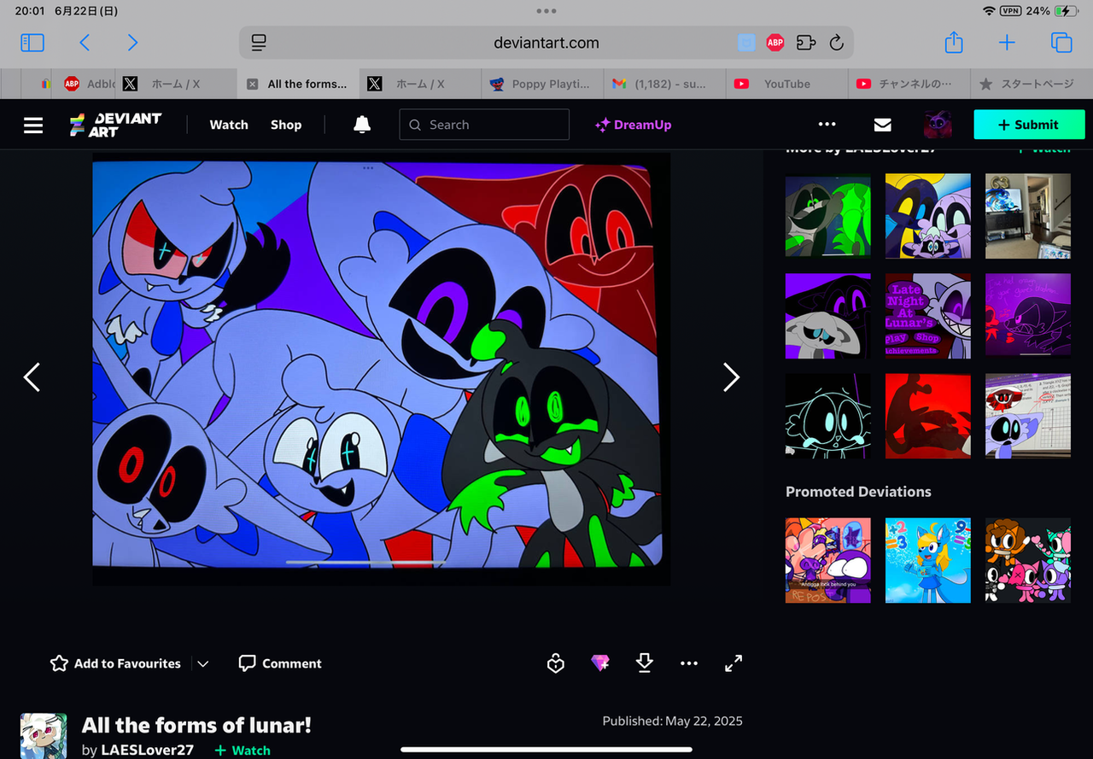The height and width of the screenshot is (759, 1093).
Task: Click the Submit button
Action: click(x=1029, y=125)
